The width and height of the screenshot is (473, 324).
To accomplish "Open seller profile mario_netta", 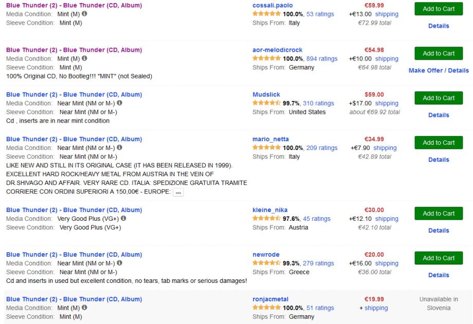I will point(270,139).
